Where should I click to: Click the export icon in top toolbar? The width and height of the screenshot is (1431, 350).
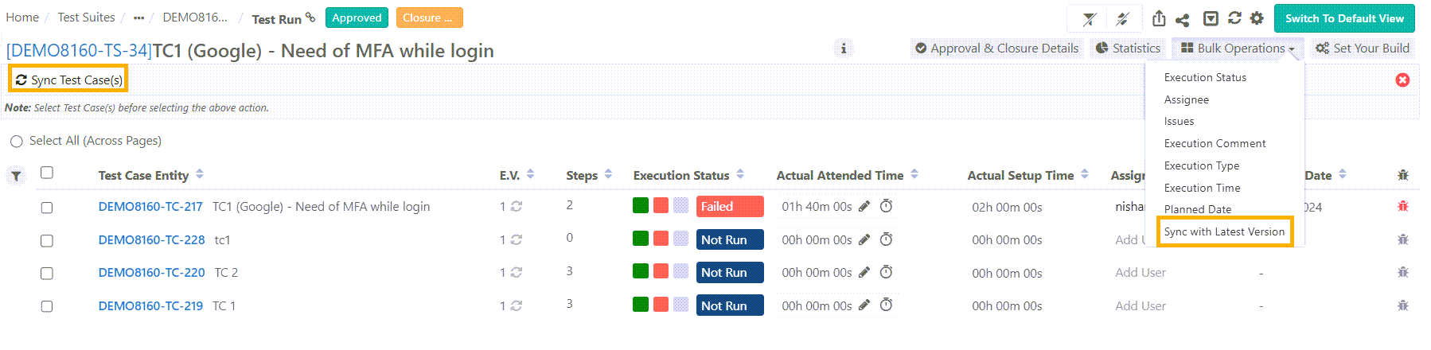tap(1159, 18)
